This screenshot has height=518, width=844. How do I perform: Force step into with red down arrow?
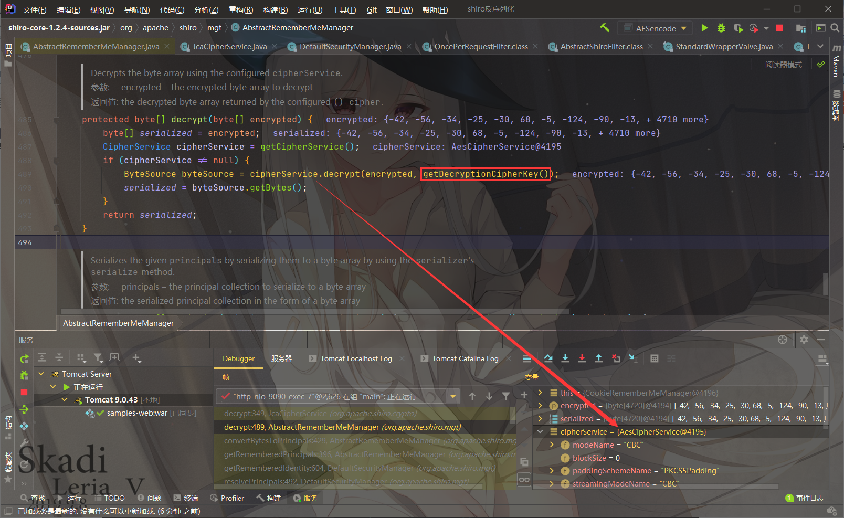pos(582,358)
